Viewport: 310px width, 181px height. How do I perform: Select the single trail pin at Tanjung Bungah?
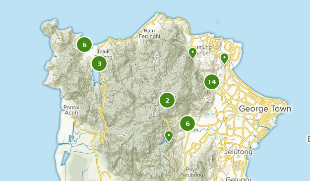(192, 53)
